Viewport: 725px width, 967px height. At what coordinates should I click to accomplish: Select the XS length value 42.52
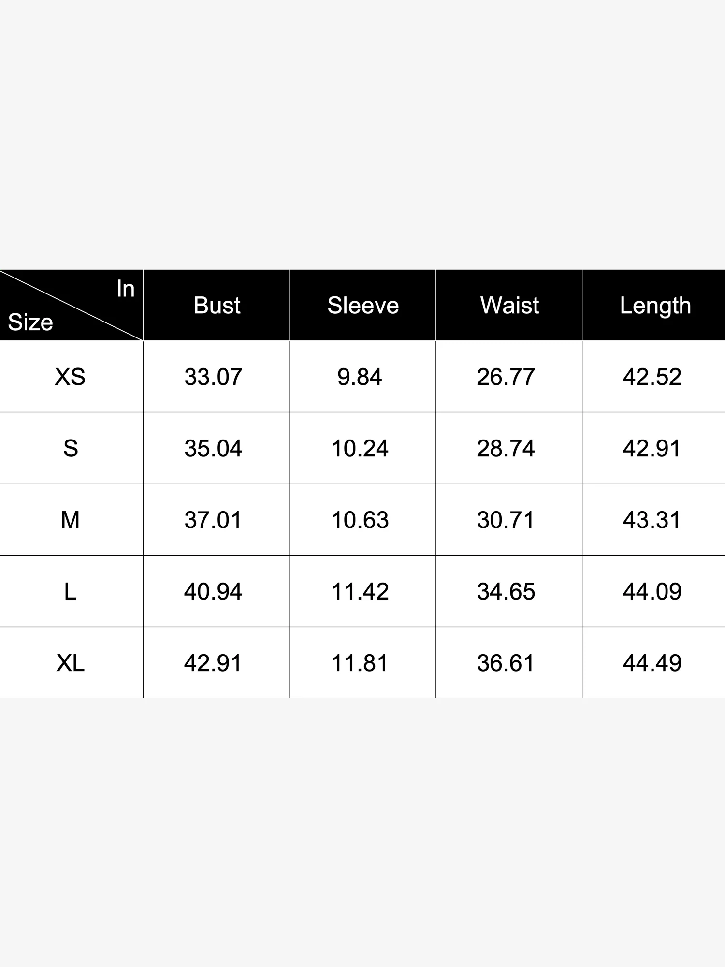(652, 377)
